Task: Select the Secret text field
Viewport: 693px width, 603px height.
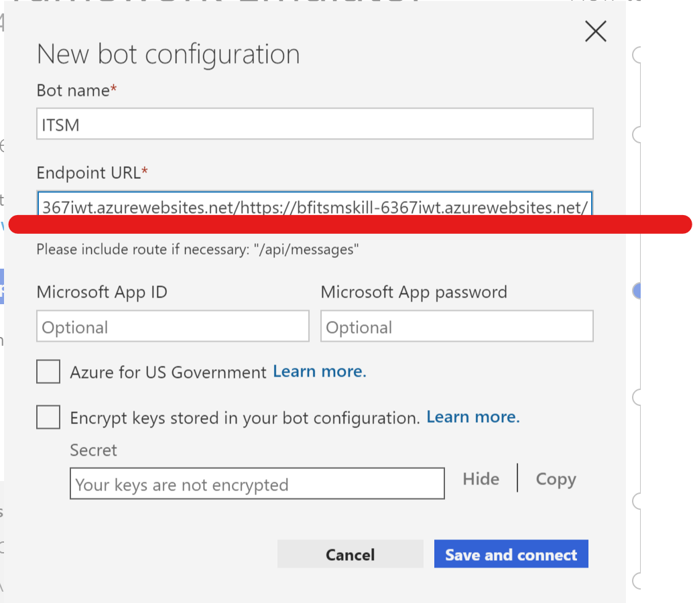Action: (257, 484)
